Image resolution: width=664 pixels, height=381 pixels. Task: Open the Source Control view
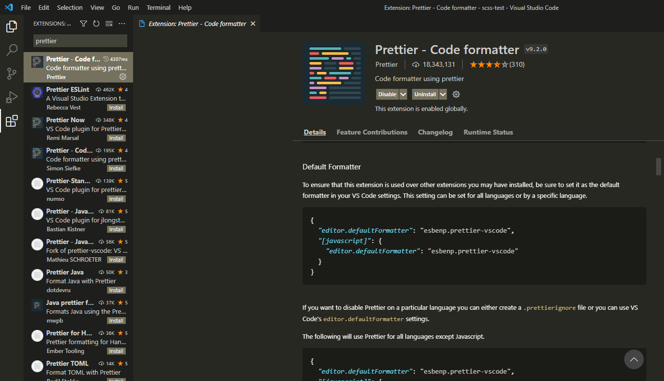12,74
